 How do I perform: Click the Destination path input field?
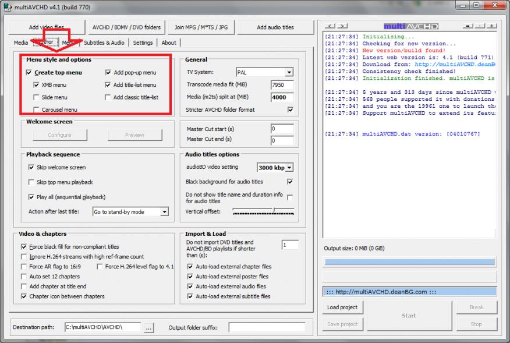point(103,327)
